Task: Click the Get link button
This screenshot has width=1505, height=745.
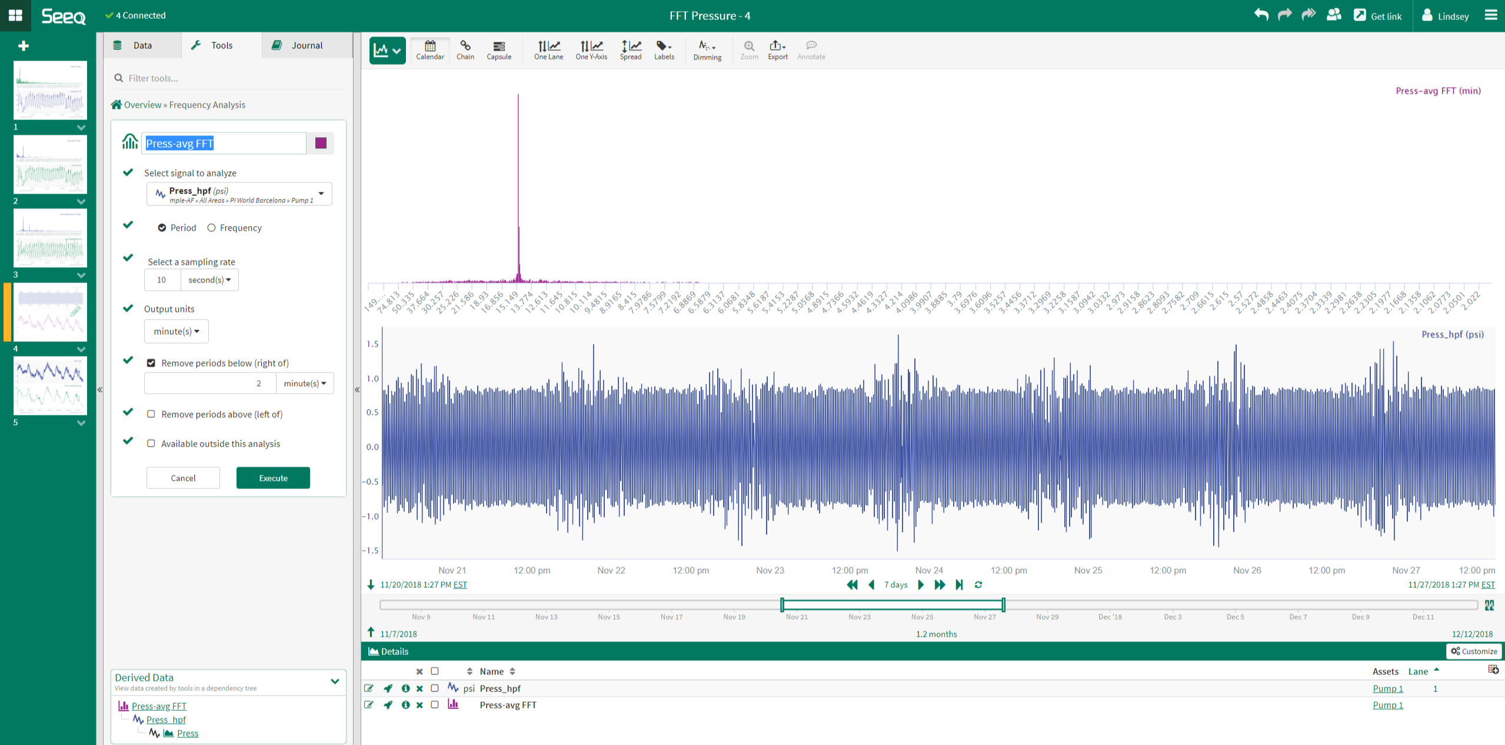Action: [x=1377, y=16]
